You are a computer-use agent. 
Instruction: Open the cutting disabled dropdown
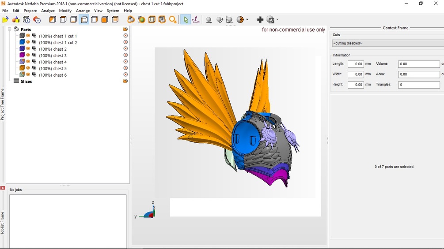click(388, 43)
